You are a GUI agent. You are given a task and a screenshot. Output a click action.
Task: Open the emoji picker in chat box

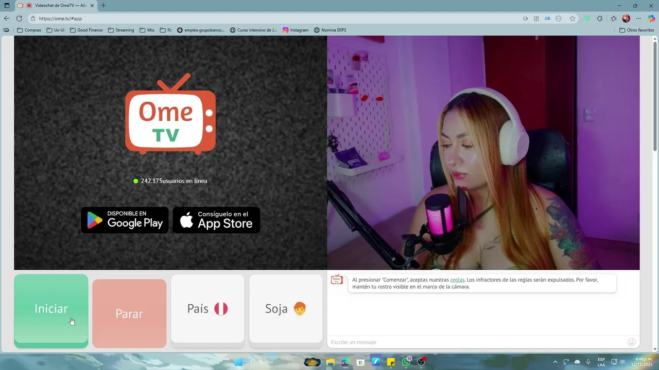tap(632, 342)
